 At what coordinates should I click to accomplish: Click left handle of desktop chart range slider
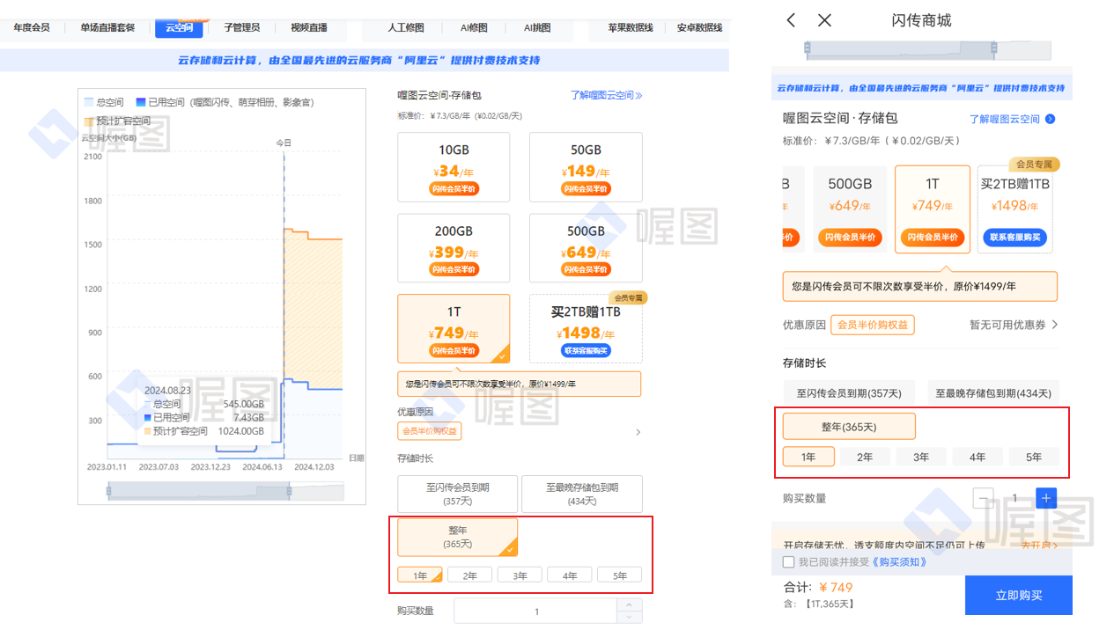point(109,491)
